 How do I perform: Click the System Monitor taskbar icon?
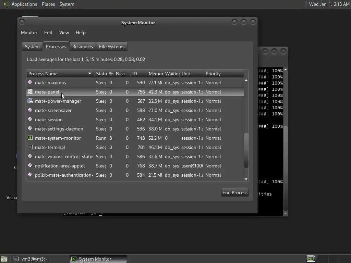point(73,259)
